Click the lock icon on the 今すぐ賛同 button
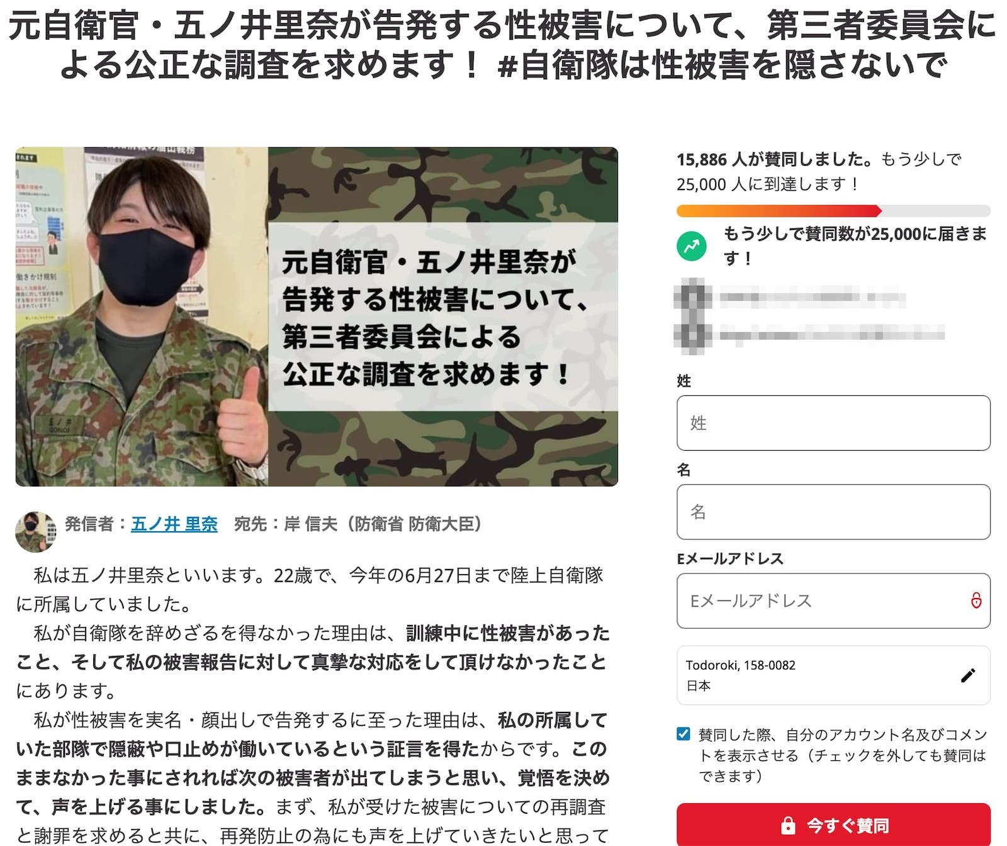The image size is (1007, 846). 787,825
